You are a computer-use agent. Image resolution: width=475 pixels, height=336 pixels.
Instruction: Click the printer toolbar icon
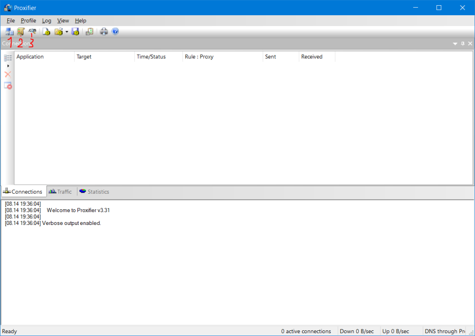(x=104, y=31)
